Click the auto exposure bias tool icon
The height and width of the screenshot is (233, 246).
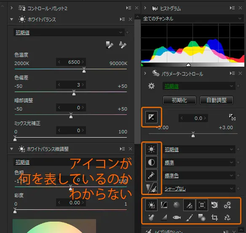point(232,117)
